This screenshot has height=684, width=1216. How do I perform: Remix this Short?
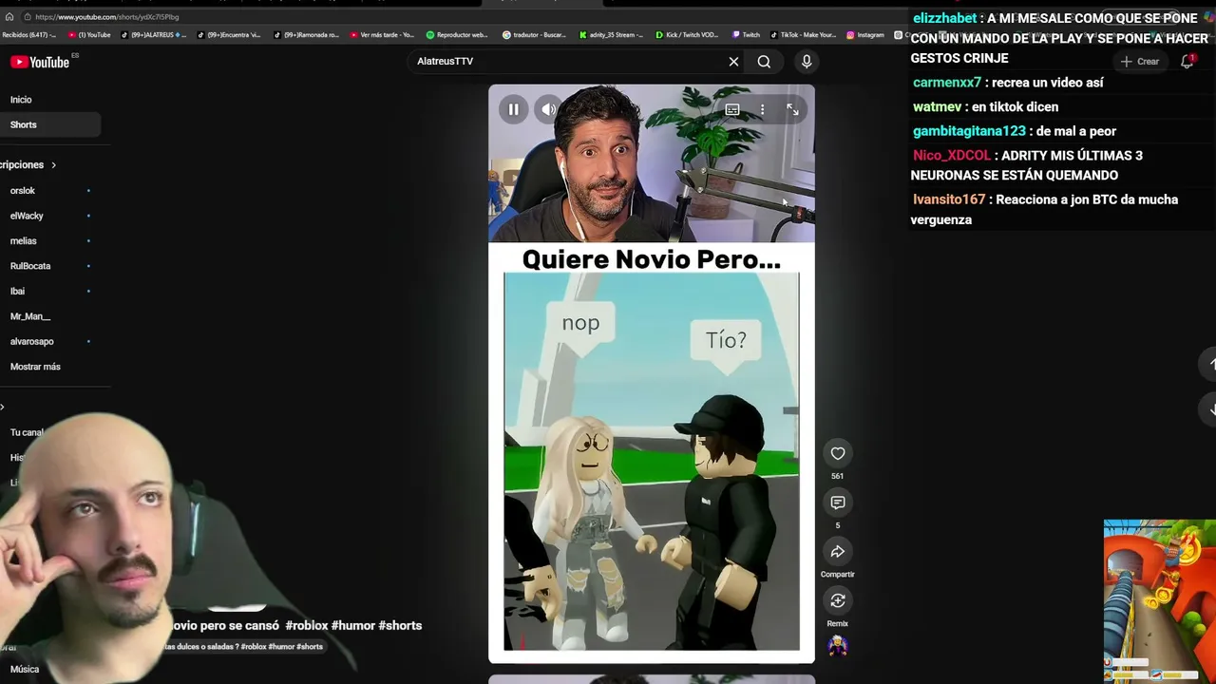[x=837, y=601]
